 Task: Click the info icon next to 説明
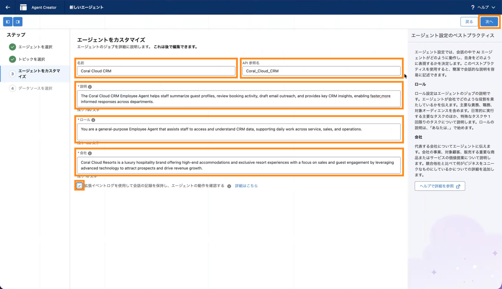[x=90, y=87]
